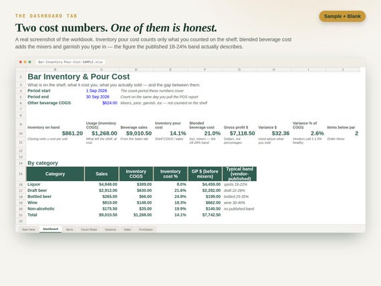The image size is (381, 286).
Task: Click Wine sales cell $810.00
Action: 110,202
